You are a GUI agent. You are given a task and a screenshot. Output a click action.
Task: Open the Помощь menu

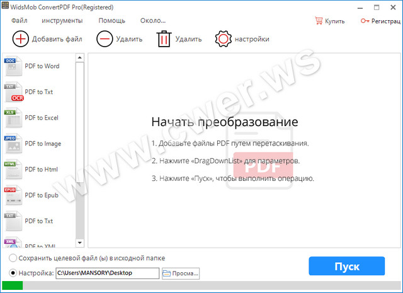click(x=112, y=21)
